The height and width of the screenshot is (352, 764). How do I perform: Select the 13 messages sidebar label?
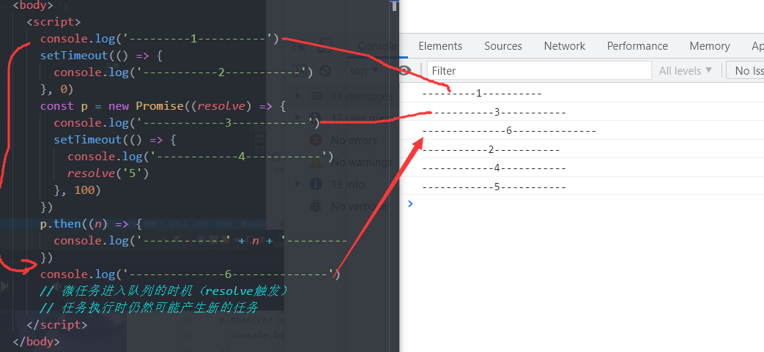(x=362, y=96)
